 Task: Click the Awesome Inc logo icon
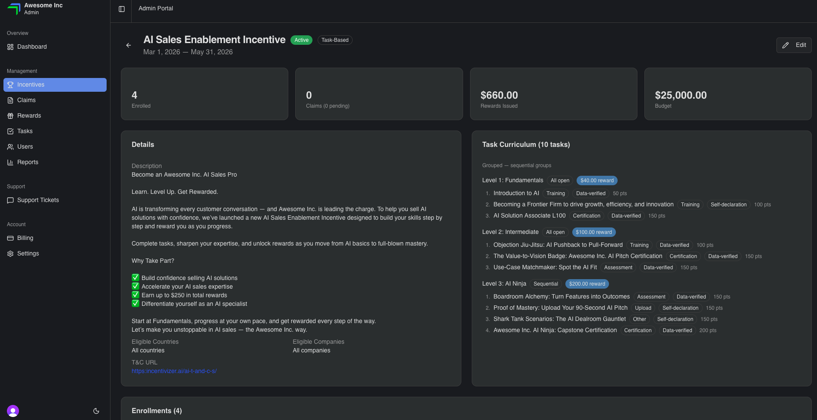14,9
